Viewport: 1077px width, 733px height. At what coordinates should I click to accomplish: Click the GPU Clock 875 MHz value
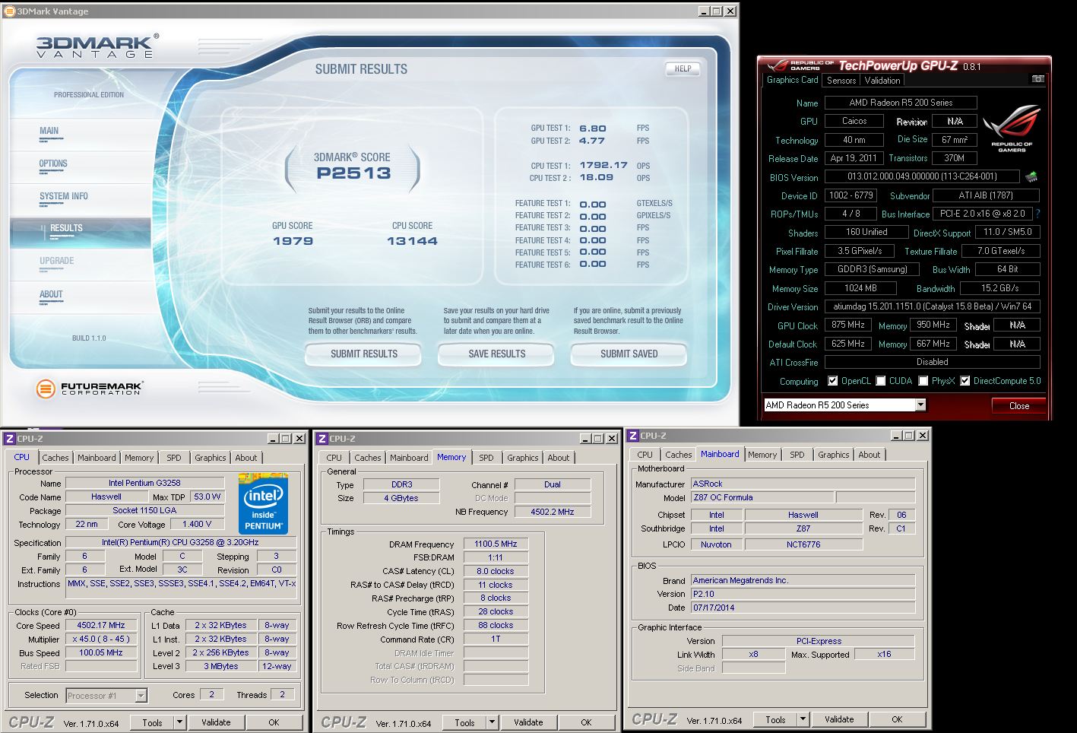[x=848, y=325]
